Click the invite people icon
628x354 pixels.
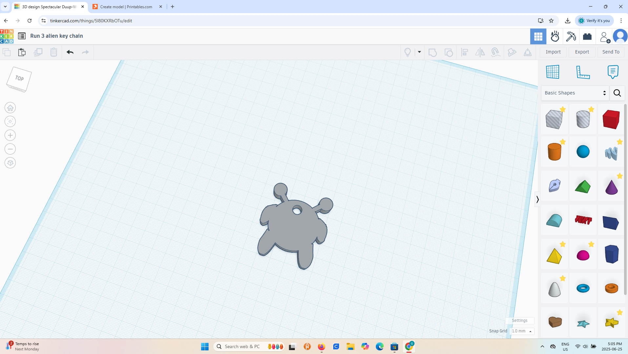[604, 37]
